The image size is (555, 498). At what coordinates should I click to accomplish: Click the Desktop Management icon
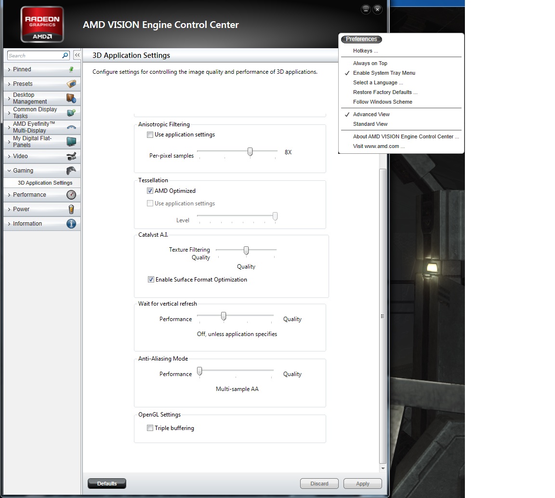71,98
